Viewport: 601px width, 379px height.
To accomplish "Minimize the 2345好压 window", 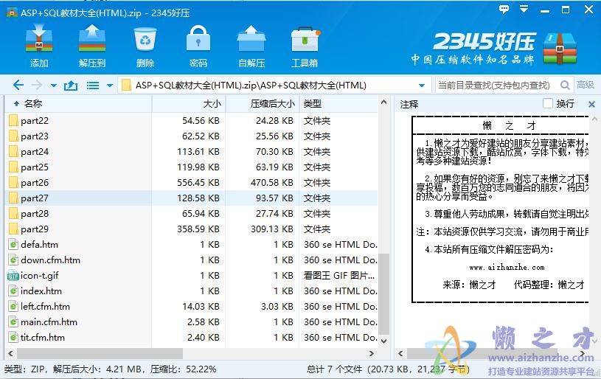I will (x=545, y=10).
